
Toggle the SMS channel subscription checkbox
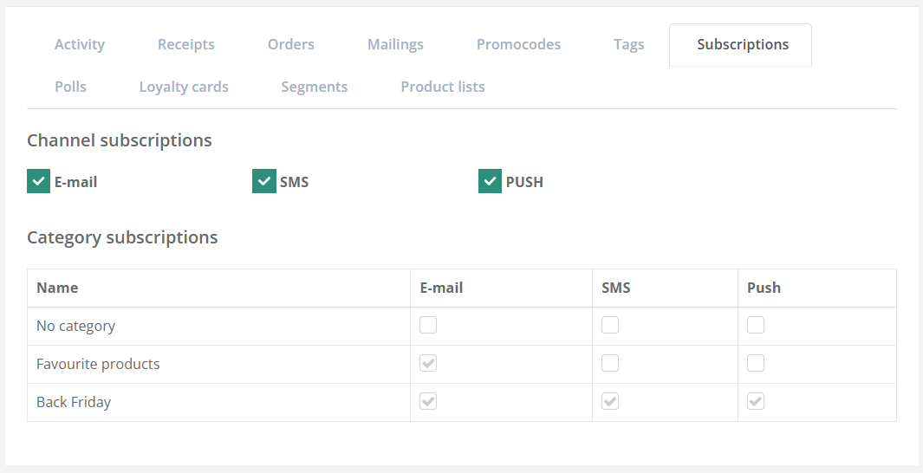(264, 182)
